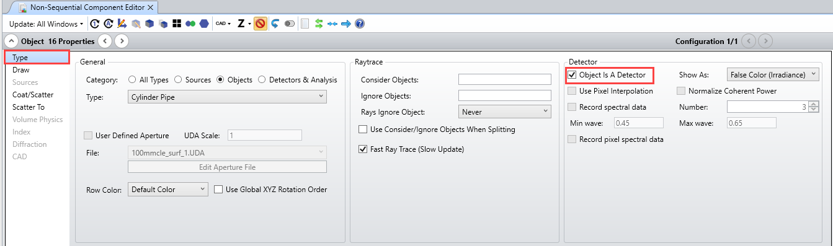Click the UDA Scale input field
Image resolution: width=833 pixels, height=246 pixels.
(x=265, y=135)
